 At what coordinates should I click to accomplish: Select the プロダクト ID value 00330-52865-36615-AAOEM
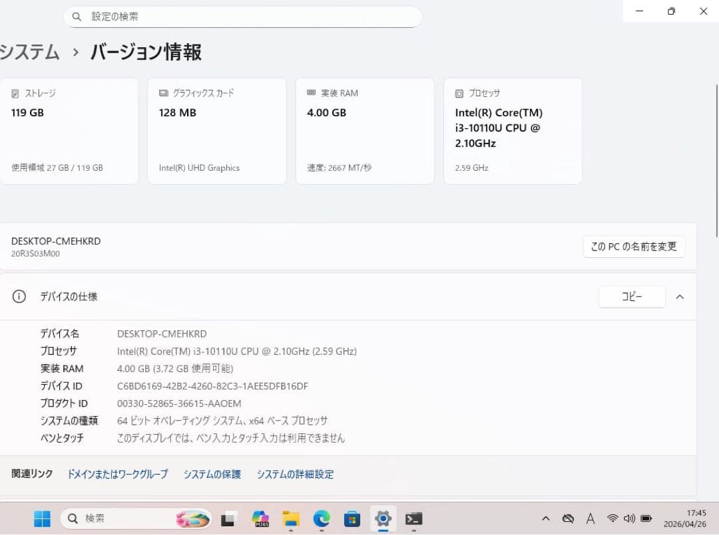click(x=179, y=403)
